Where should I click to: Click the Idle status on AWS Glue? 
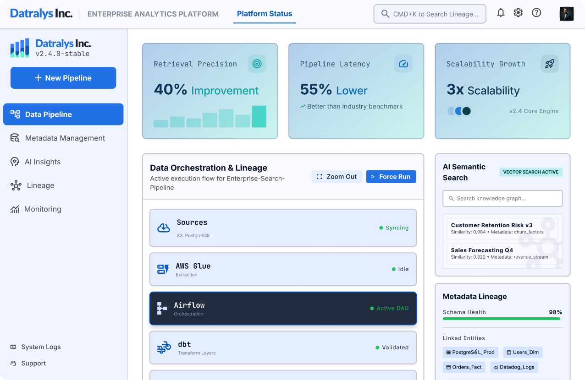[400, 269]
